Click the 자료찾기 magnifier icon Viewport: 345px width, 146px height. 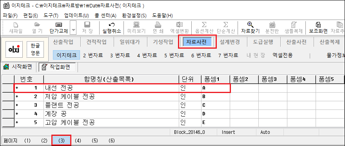pyautogui.click(x=251, y=24)
